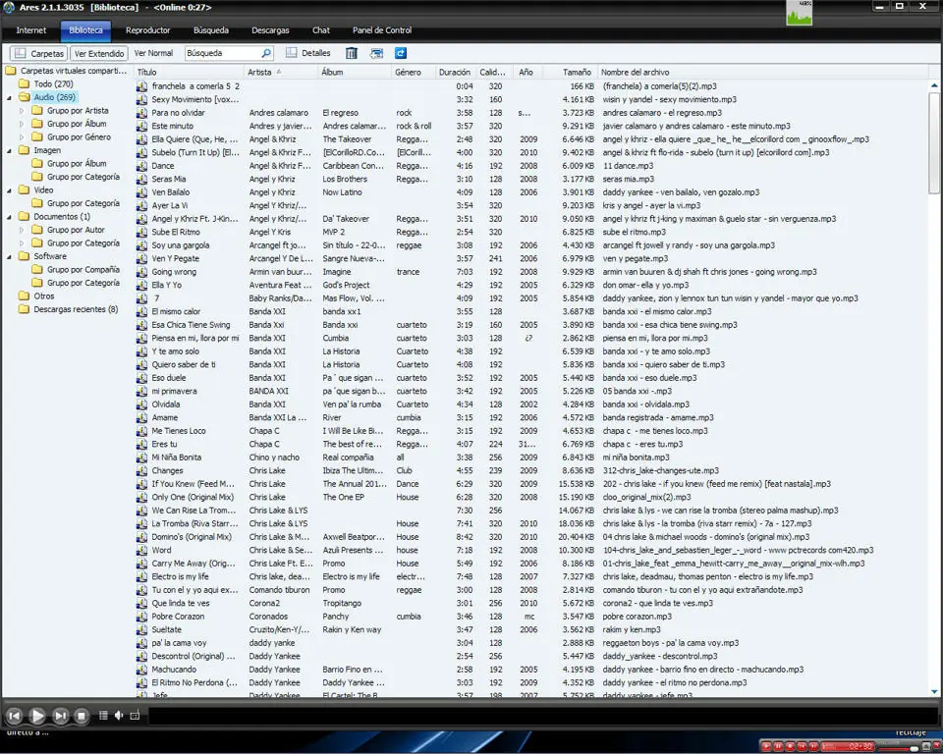Collapse the Documentos (1) tree node

(9, 216)
